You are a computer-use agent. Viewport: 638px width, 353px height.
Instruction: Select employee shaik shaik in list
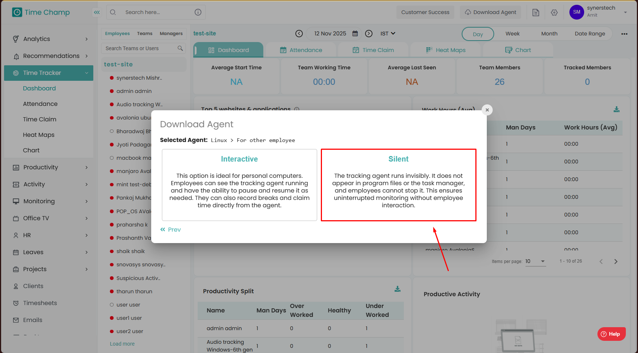pos(131,251)
